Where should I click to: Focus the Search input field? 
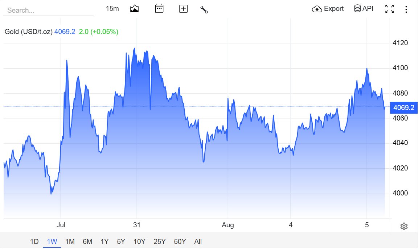click(x=48, y=10)
